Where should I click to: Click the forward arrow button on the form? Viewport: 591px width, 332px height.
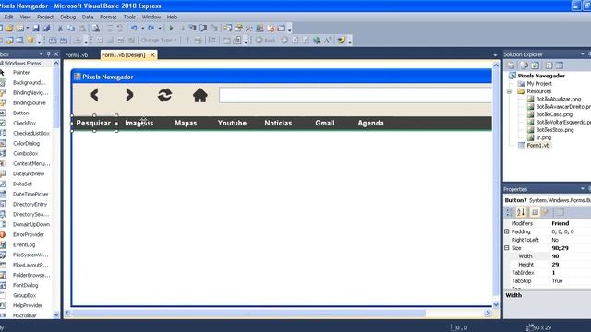coord(129,95)
